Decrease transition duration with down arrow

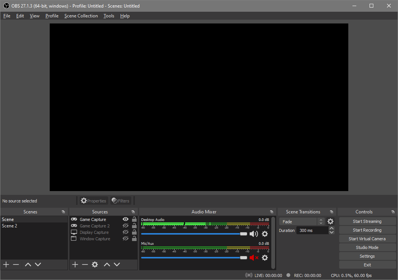pos(332,232)
